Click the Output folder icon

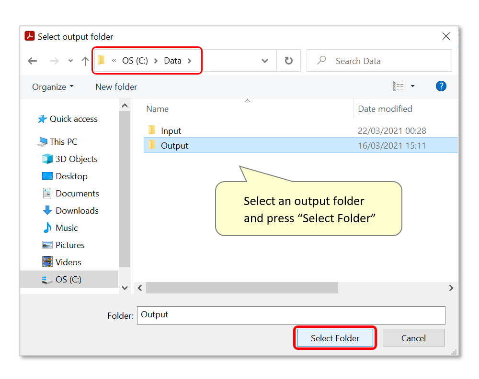coord(152,145)
